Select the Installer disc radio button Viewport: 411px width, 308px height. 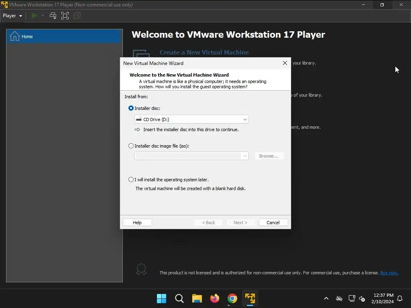tap(131, 108)
